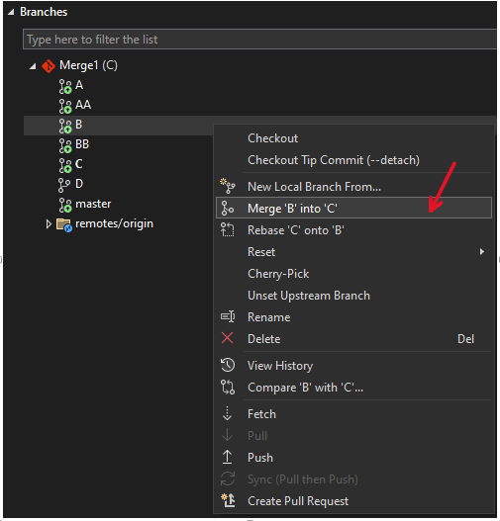The width and height of the screenshot is (500, 521).
Task: Click the Compare branches icon
Action: point(228,388)
